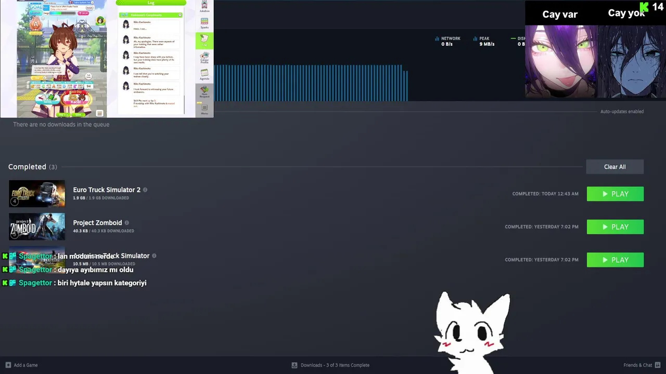The image size is (666, 374).
Task: Click the green-hat character portrait icon
Action: click(100, 21)
